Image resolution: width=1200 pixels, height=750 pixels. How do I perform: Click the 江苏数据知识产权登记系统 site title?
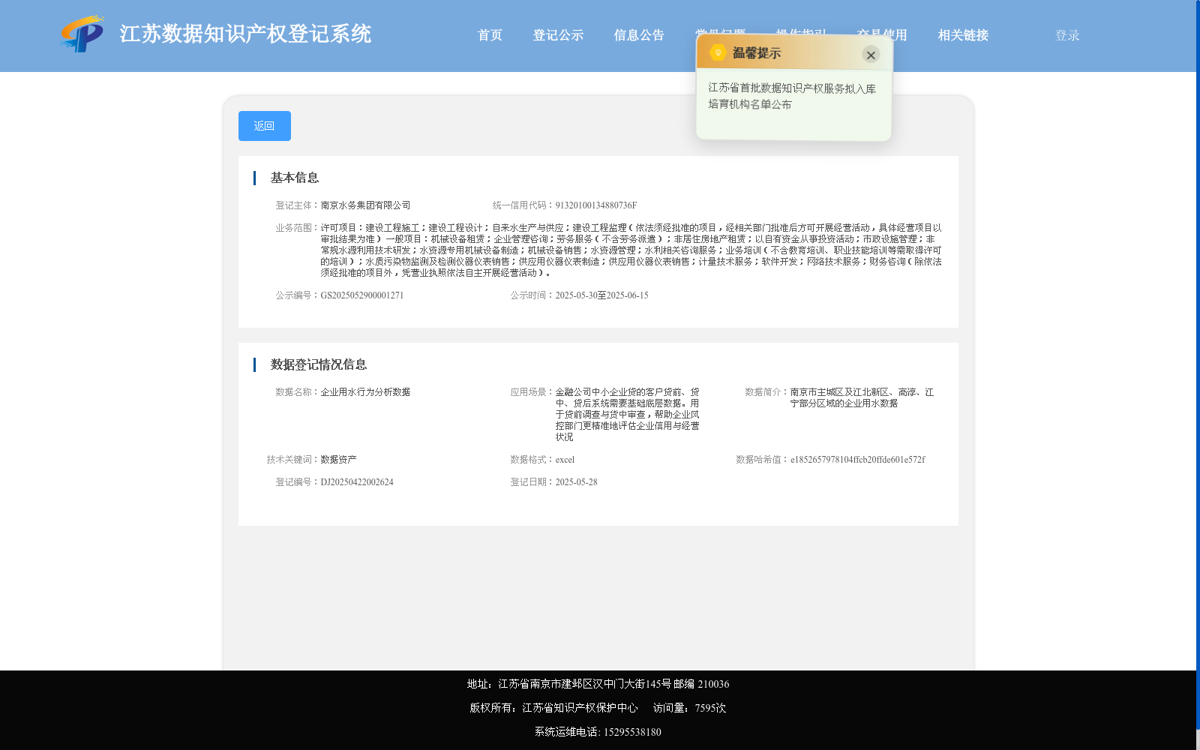[x=245, y=34]
